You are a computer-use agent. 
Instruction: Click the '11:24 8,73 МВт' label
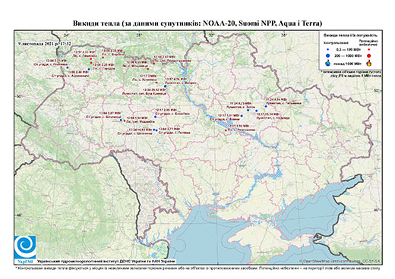click(241, 103)
